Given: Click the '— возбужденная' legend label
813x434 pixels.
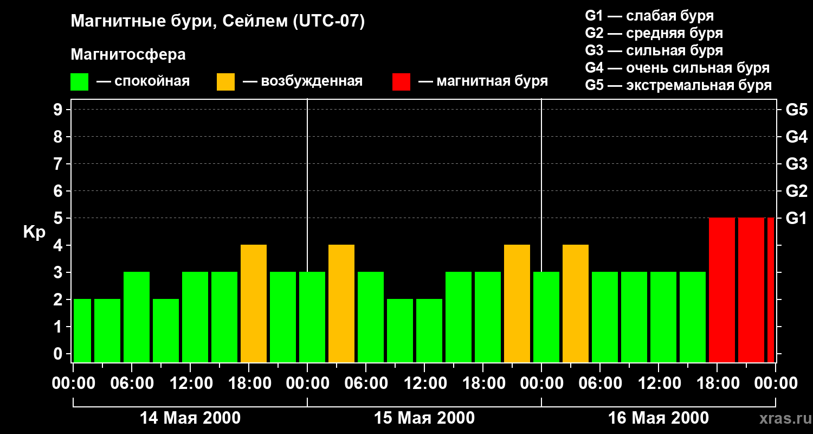Looking at the screenshot, I should click(302, 81).
